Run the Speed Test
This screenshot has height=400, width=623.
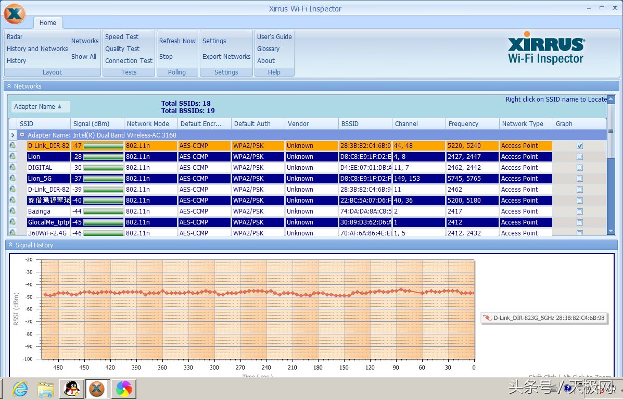[x=122, y=36]
